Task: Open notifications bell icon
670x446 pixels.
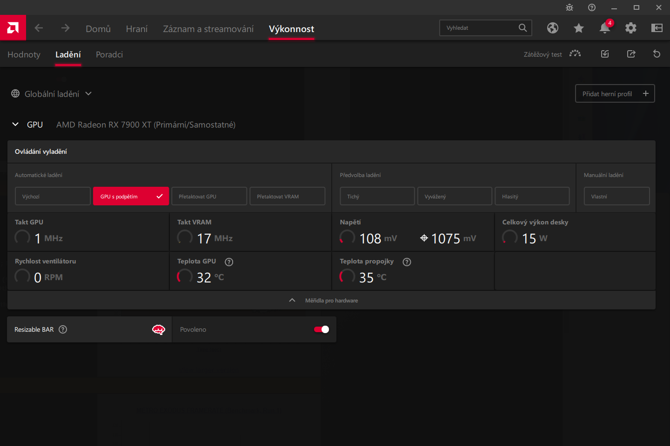Action: 605,28
